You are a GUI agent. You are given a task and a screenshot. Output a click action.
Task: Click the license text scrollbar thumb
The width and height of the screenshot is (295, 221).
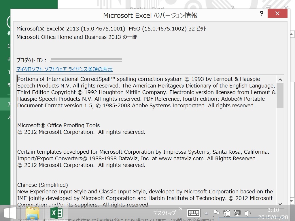(x=280, y=95)
